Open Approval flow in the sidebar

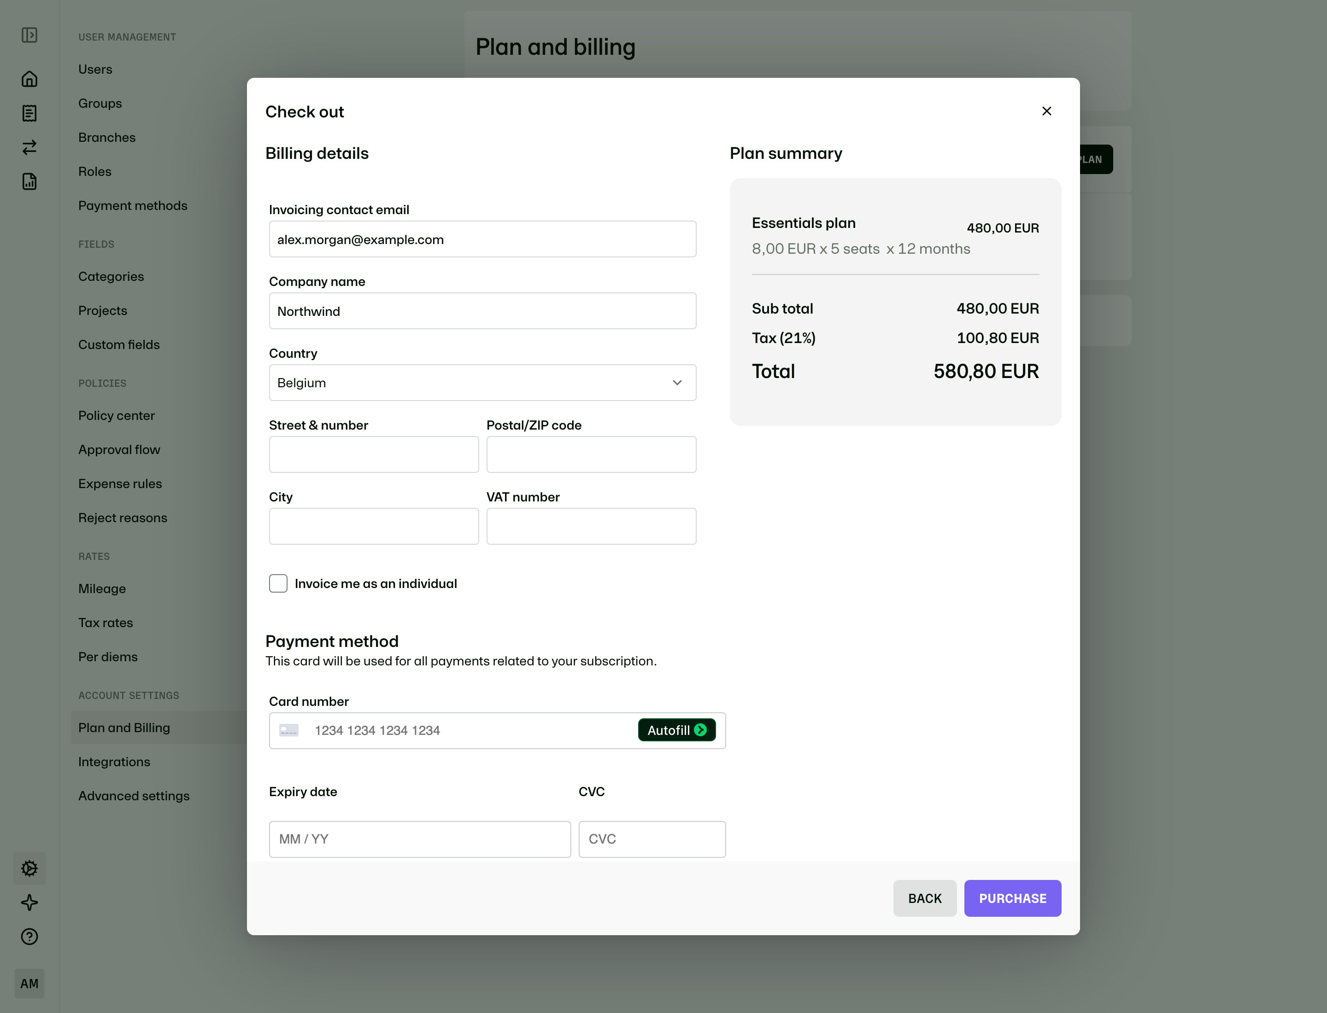119,449
